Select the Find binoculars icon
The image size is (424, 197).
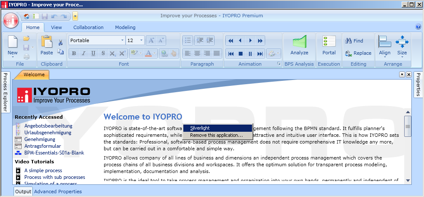[x=348, y=41]
